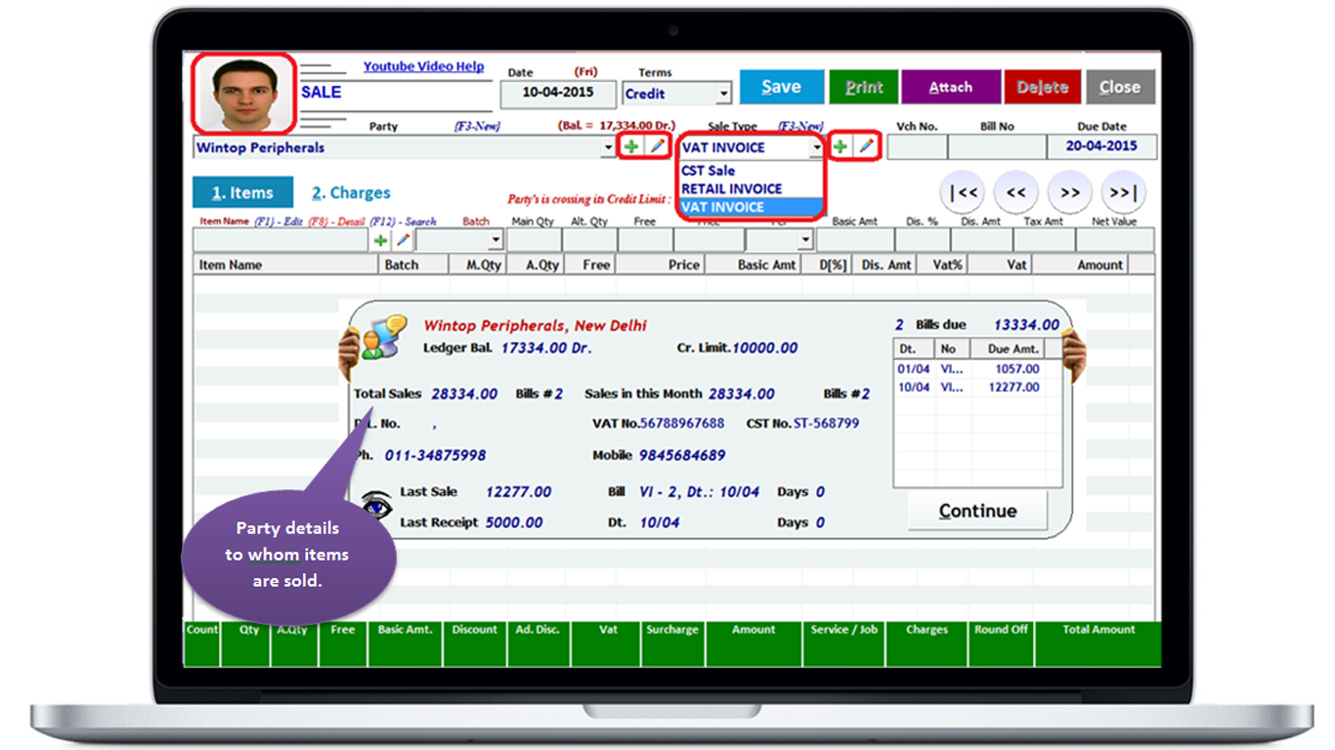This screenshot has height=750, width=1335.
Task: Open the Batch dropdown in item entry row
Action: (495, 239)
